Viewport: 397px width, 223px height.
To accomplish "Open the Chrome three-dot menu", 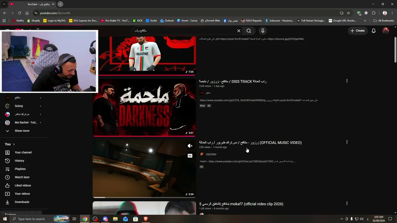I will point(392,13).
